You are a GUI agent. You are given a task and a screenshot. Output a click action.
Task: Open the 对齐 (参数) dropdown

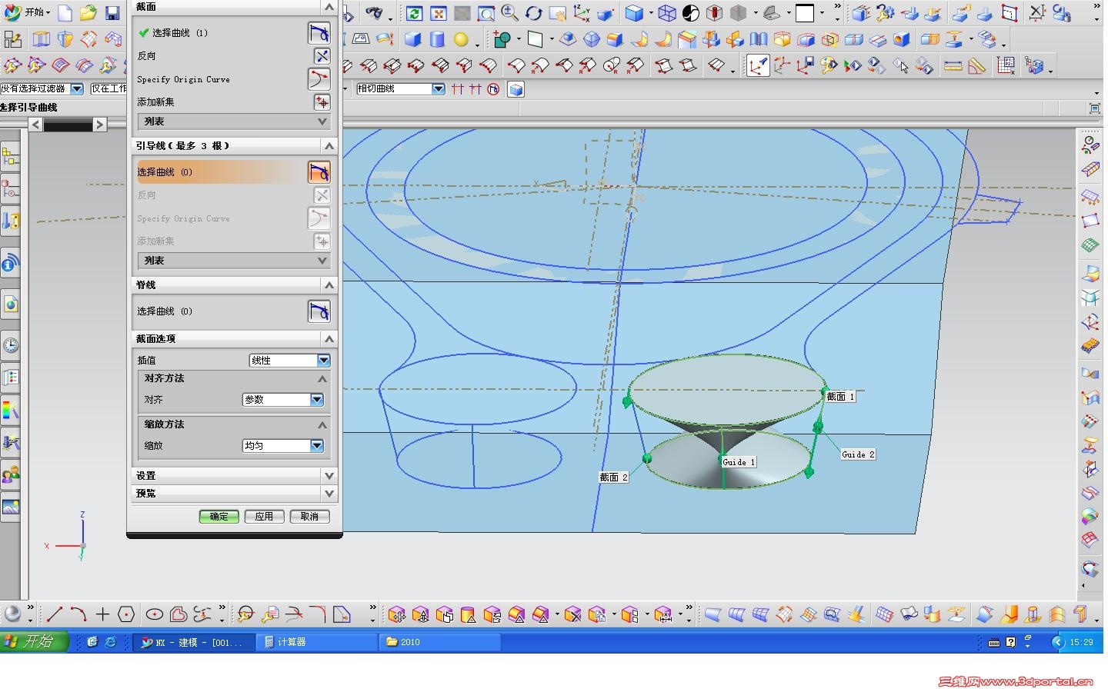coord(316,400)
